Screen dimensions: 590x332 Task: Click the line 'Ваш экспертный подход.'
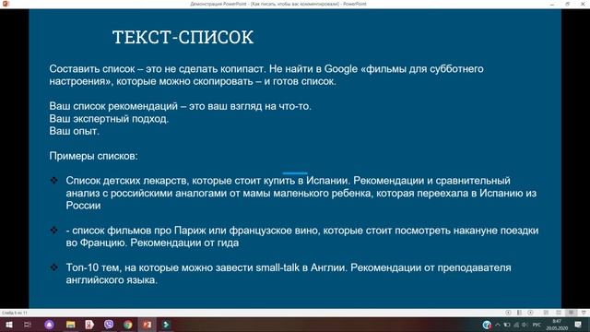coord(109,119)
